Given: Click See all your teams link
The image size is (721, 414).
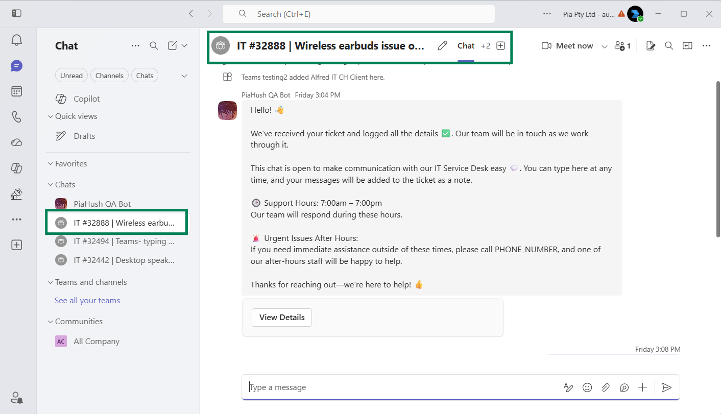Looking at the screenshot, I should click(x=87, y=301).
